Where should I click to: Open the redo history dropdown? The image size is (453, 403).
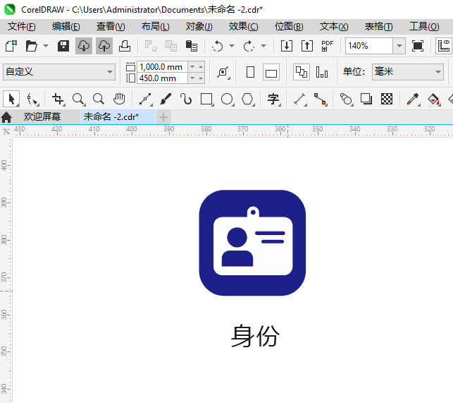pos(263,46)
